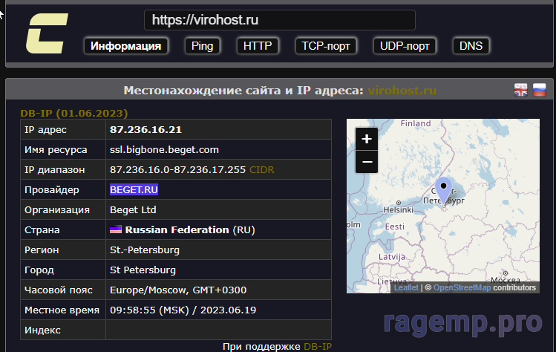Click the BEGET.RU provider link

(134, 189)
